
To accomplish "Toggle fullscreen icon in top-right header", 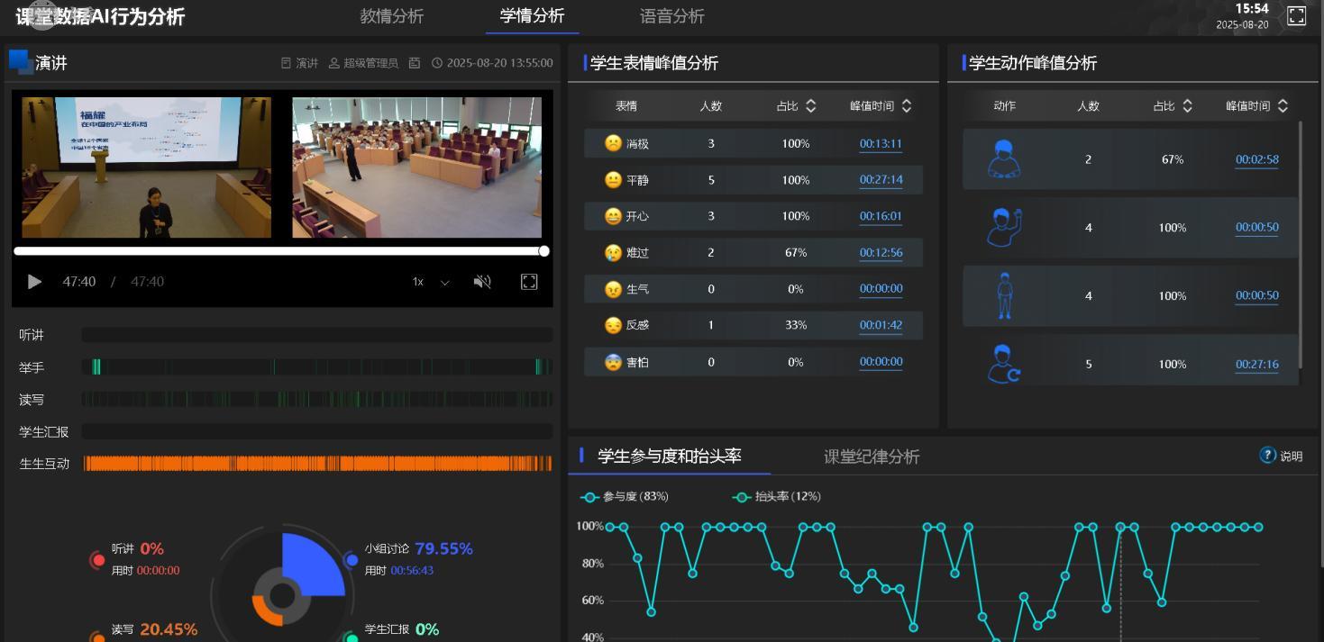I will click(1296, 16).
